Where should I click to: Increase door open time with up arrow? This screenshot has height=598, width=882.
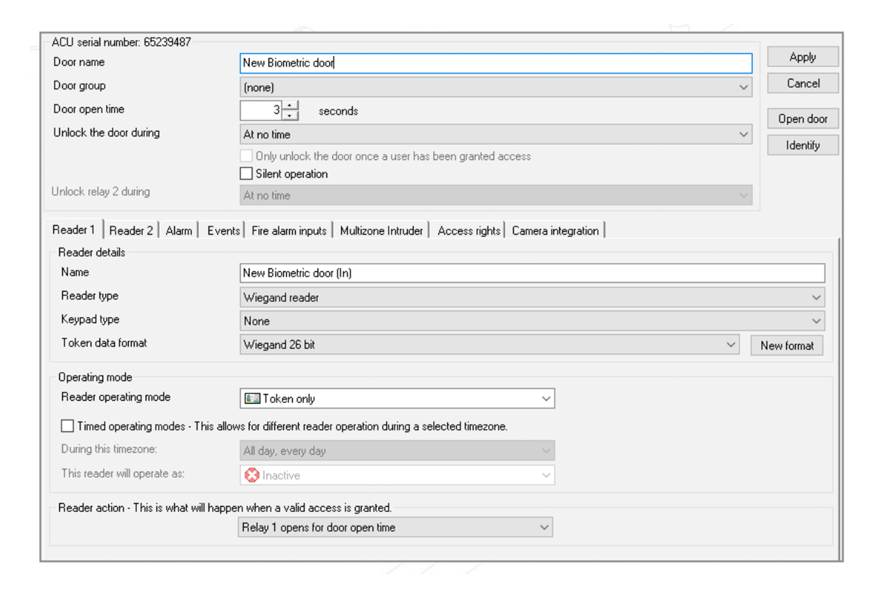[x=290, y=105]
